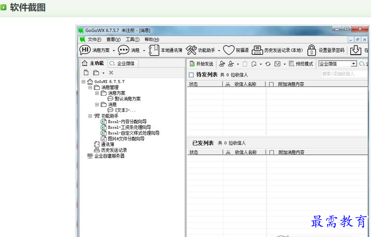Click 状态 column header in 待发列表
Viewport: 371px width, 237px height.
click(x=205, y=84)
